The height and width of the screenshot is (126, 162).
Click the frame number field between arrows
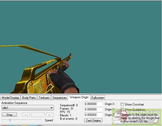point(38,115)
